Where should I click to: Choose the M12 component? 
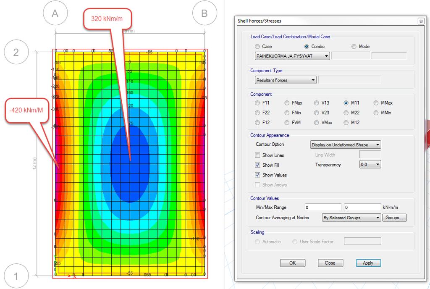(x=346, y=123)
